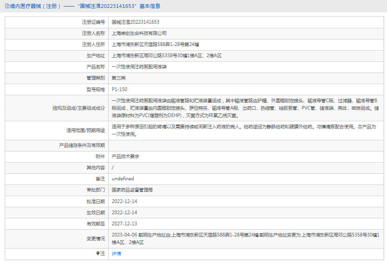Click the intended use description paragraph
This screenshot has height=263, width=387.
click(x=244, y=131)
